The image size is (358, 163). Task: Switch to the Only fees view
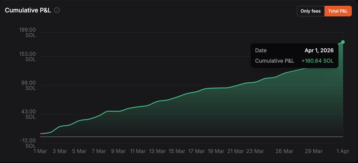pyautogui.click(x=311, y=11)
